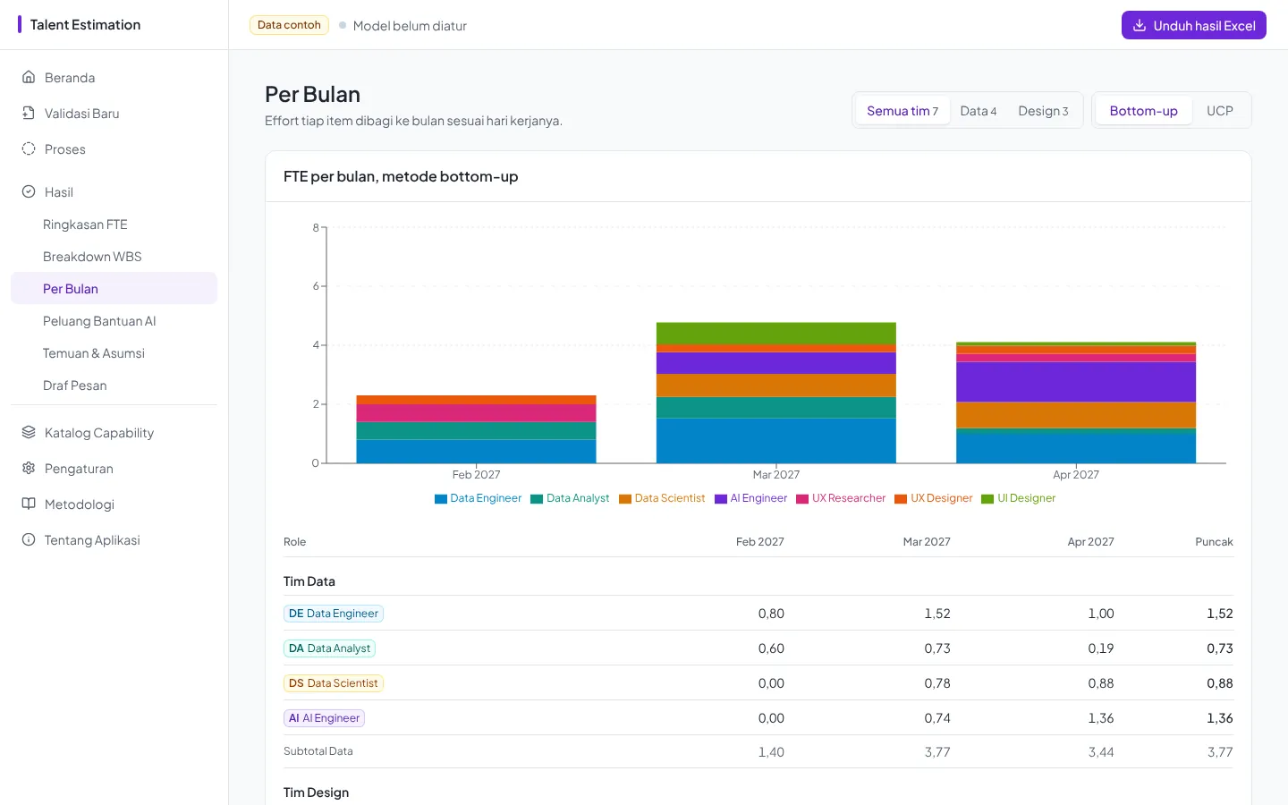
Task: Open Ringkasan FTE page
Action: [x=114, y=224]
